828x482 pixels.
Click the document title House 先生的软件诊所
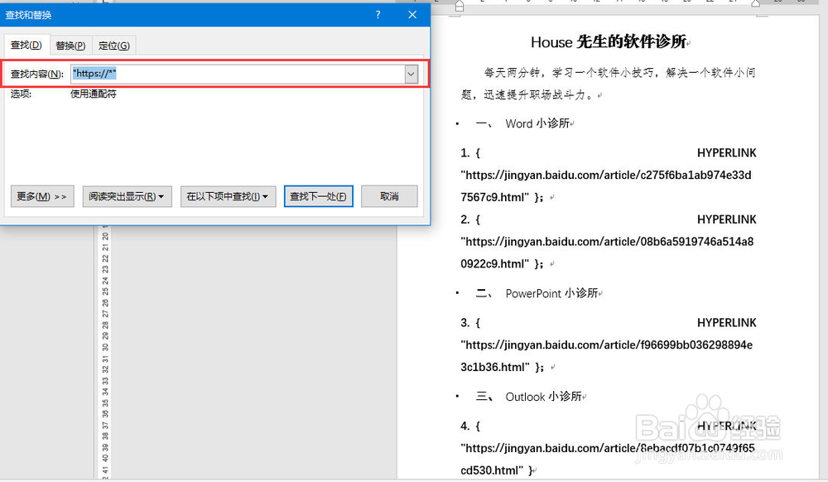click(x=609, y=41)
